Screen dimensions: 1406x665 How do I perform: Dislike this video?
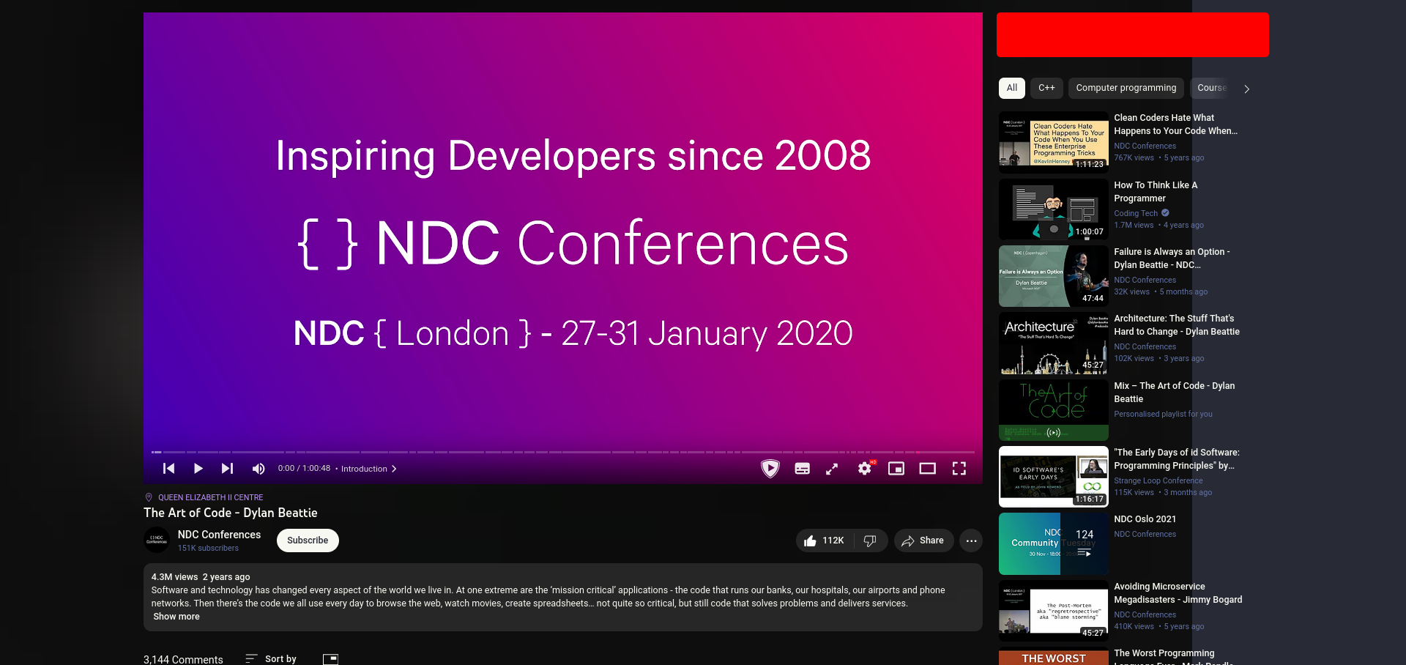click(870, 540)
